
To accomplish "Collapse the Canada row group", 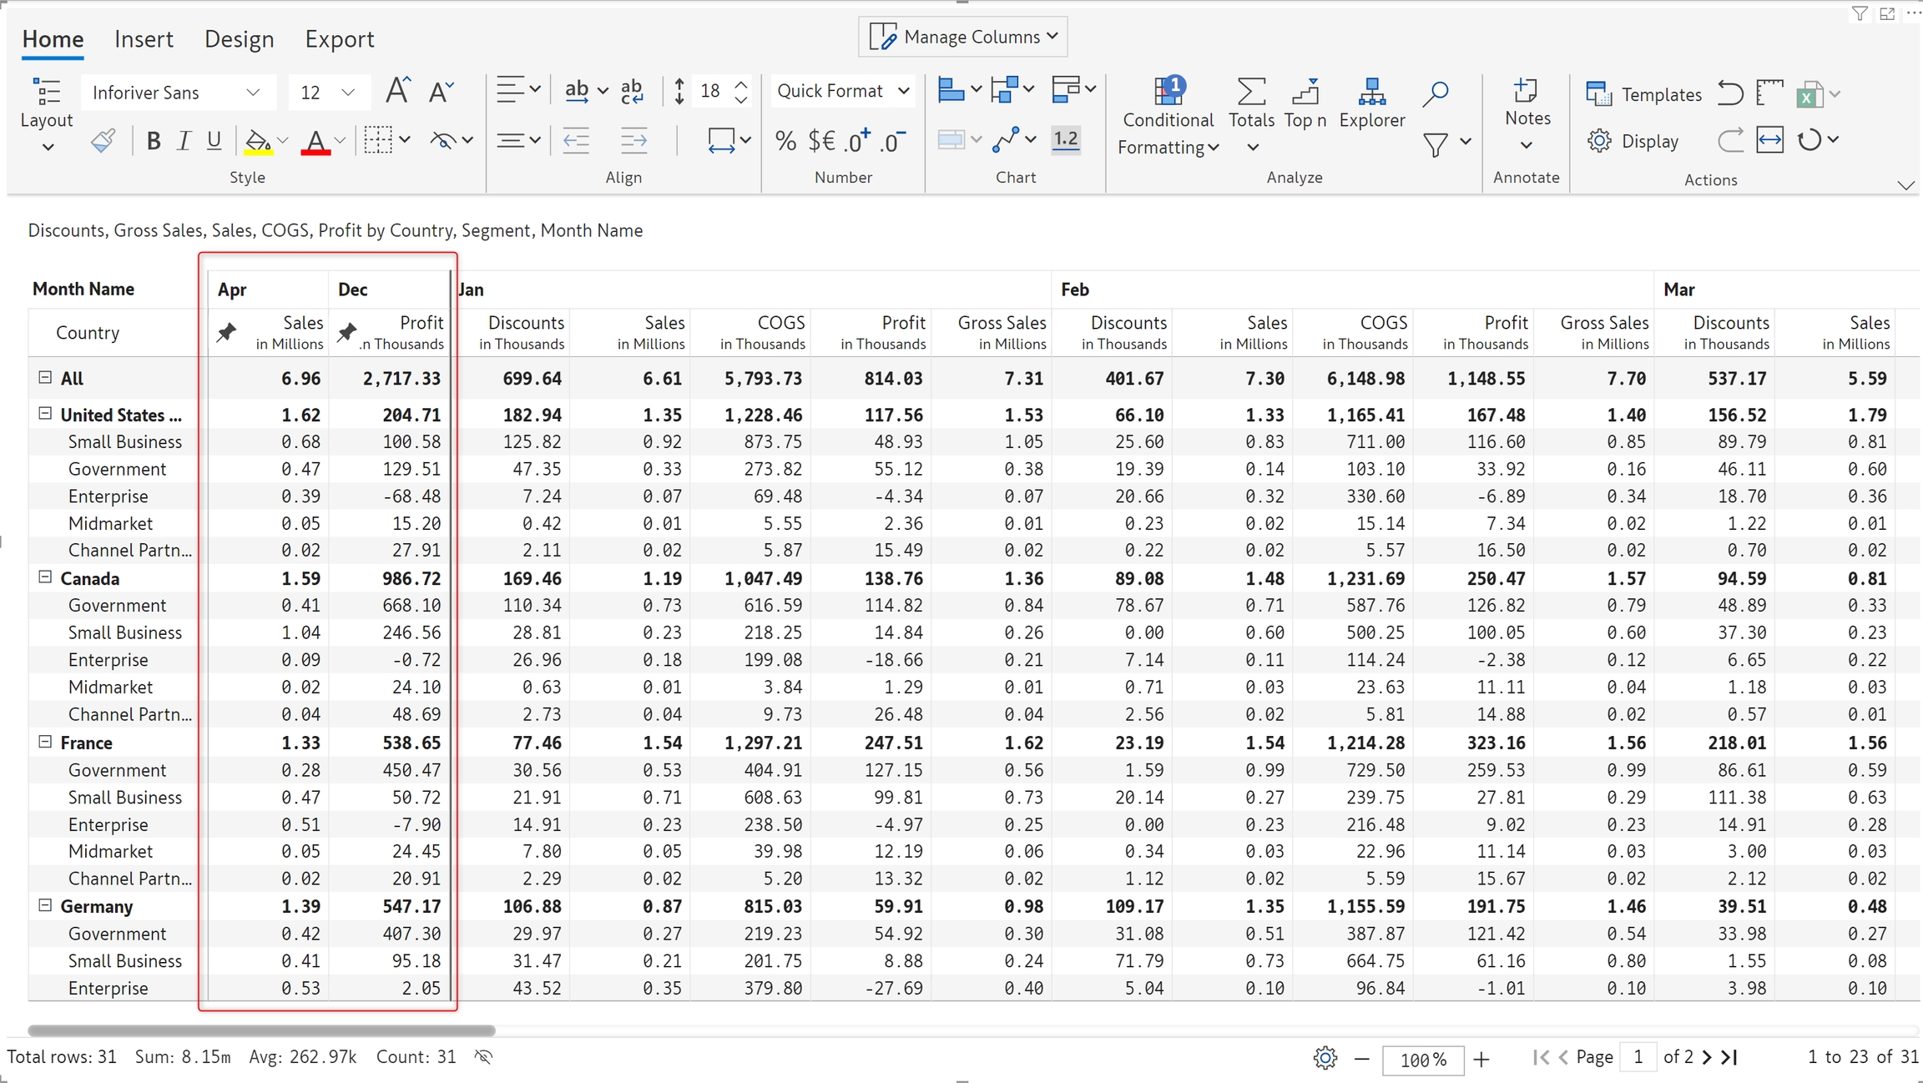I will click(x=45, y=577).
